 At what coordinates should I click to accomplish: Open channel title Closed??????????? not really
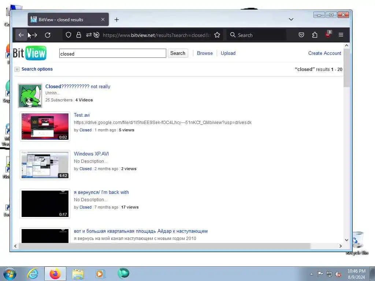[x=78, y=86]
